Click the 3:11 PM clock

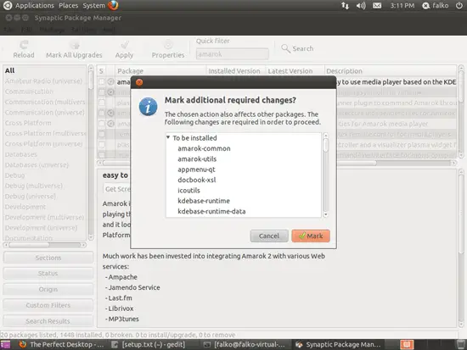[x=402, y=6]
